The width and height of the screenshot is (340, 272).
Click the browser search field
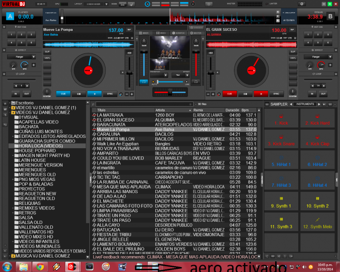click(x=144, y=104)
